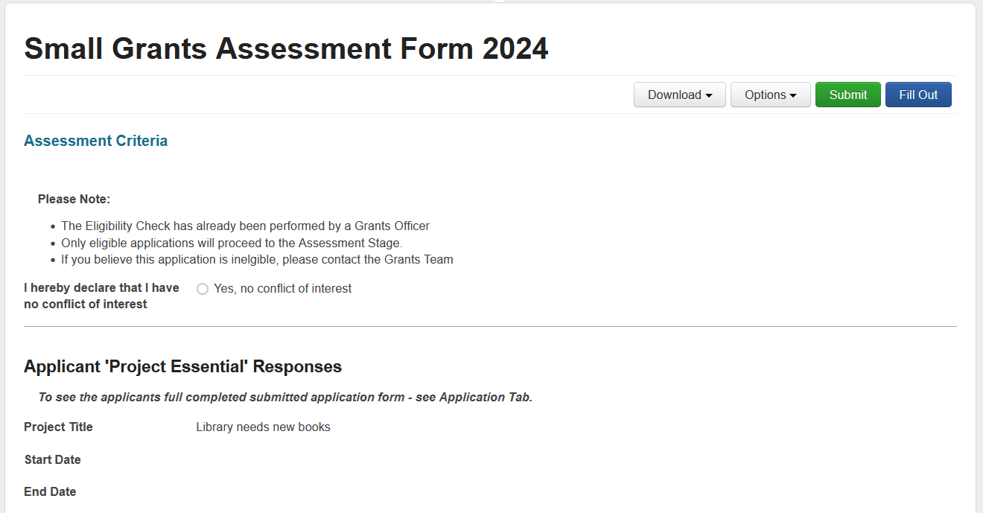Select the no conflict of interest radio button

[x=203, y=289]
